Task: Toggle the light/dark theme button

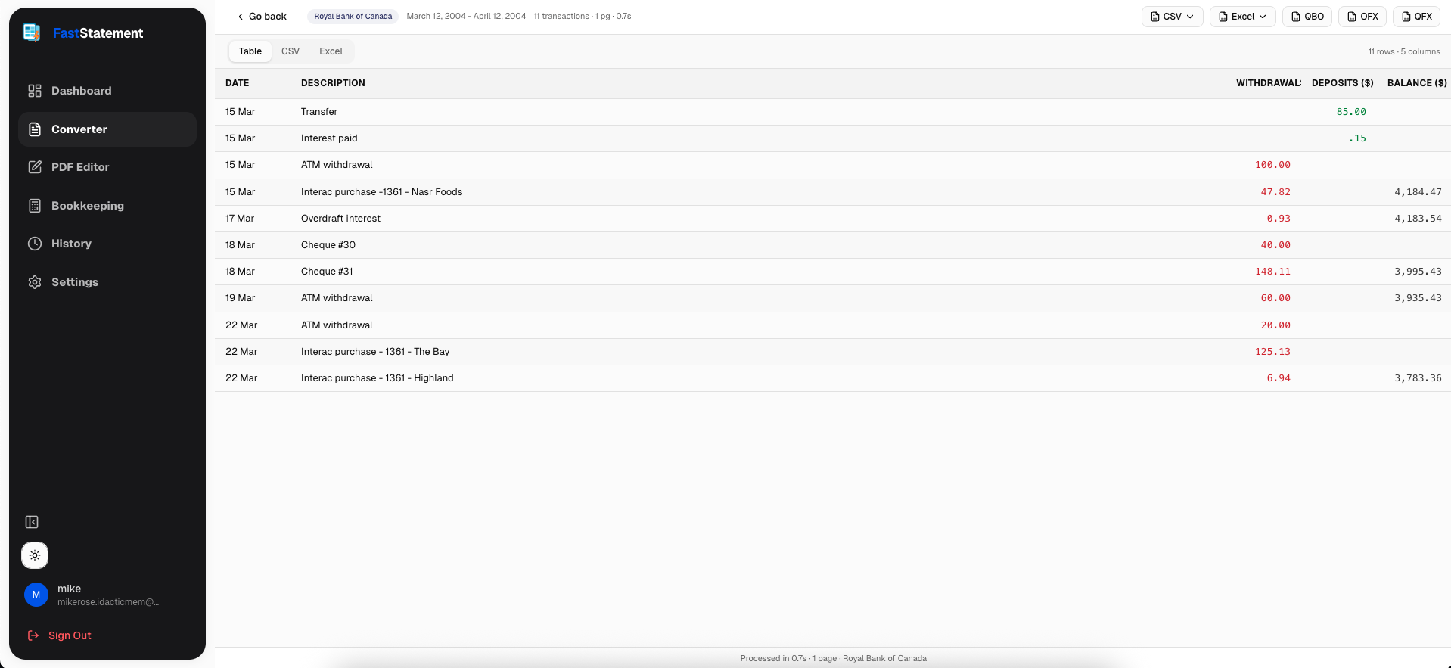Action: click(35, 555)
